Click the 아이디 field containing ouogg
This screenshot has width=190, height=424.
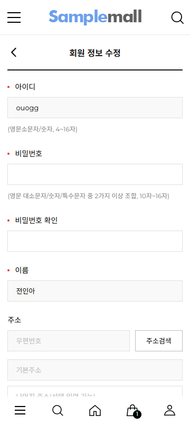tap(95, 108)
